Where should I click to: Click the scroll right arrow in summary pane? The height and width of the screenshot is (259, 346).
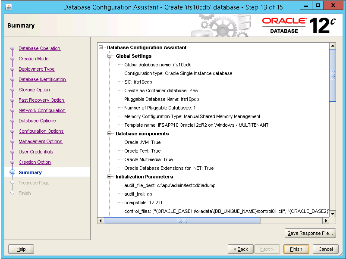coord(327,221)
